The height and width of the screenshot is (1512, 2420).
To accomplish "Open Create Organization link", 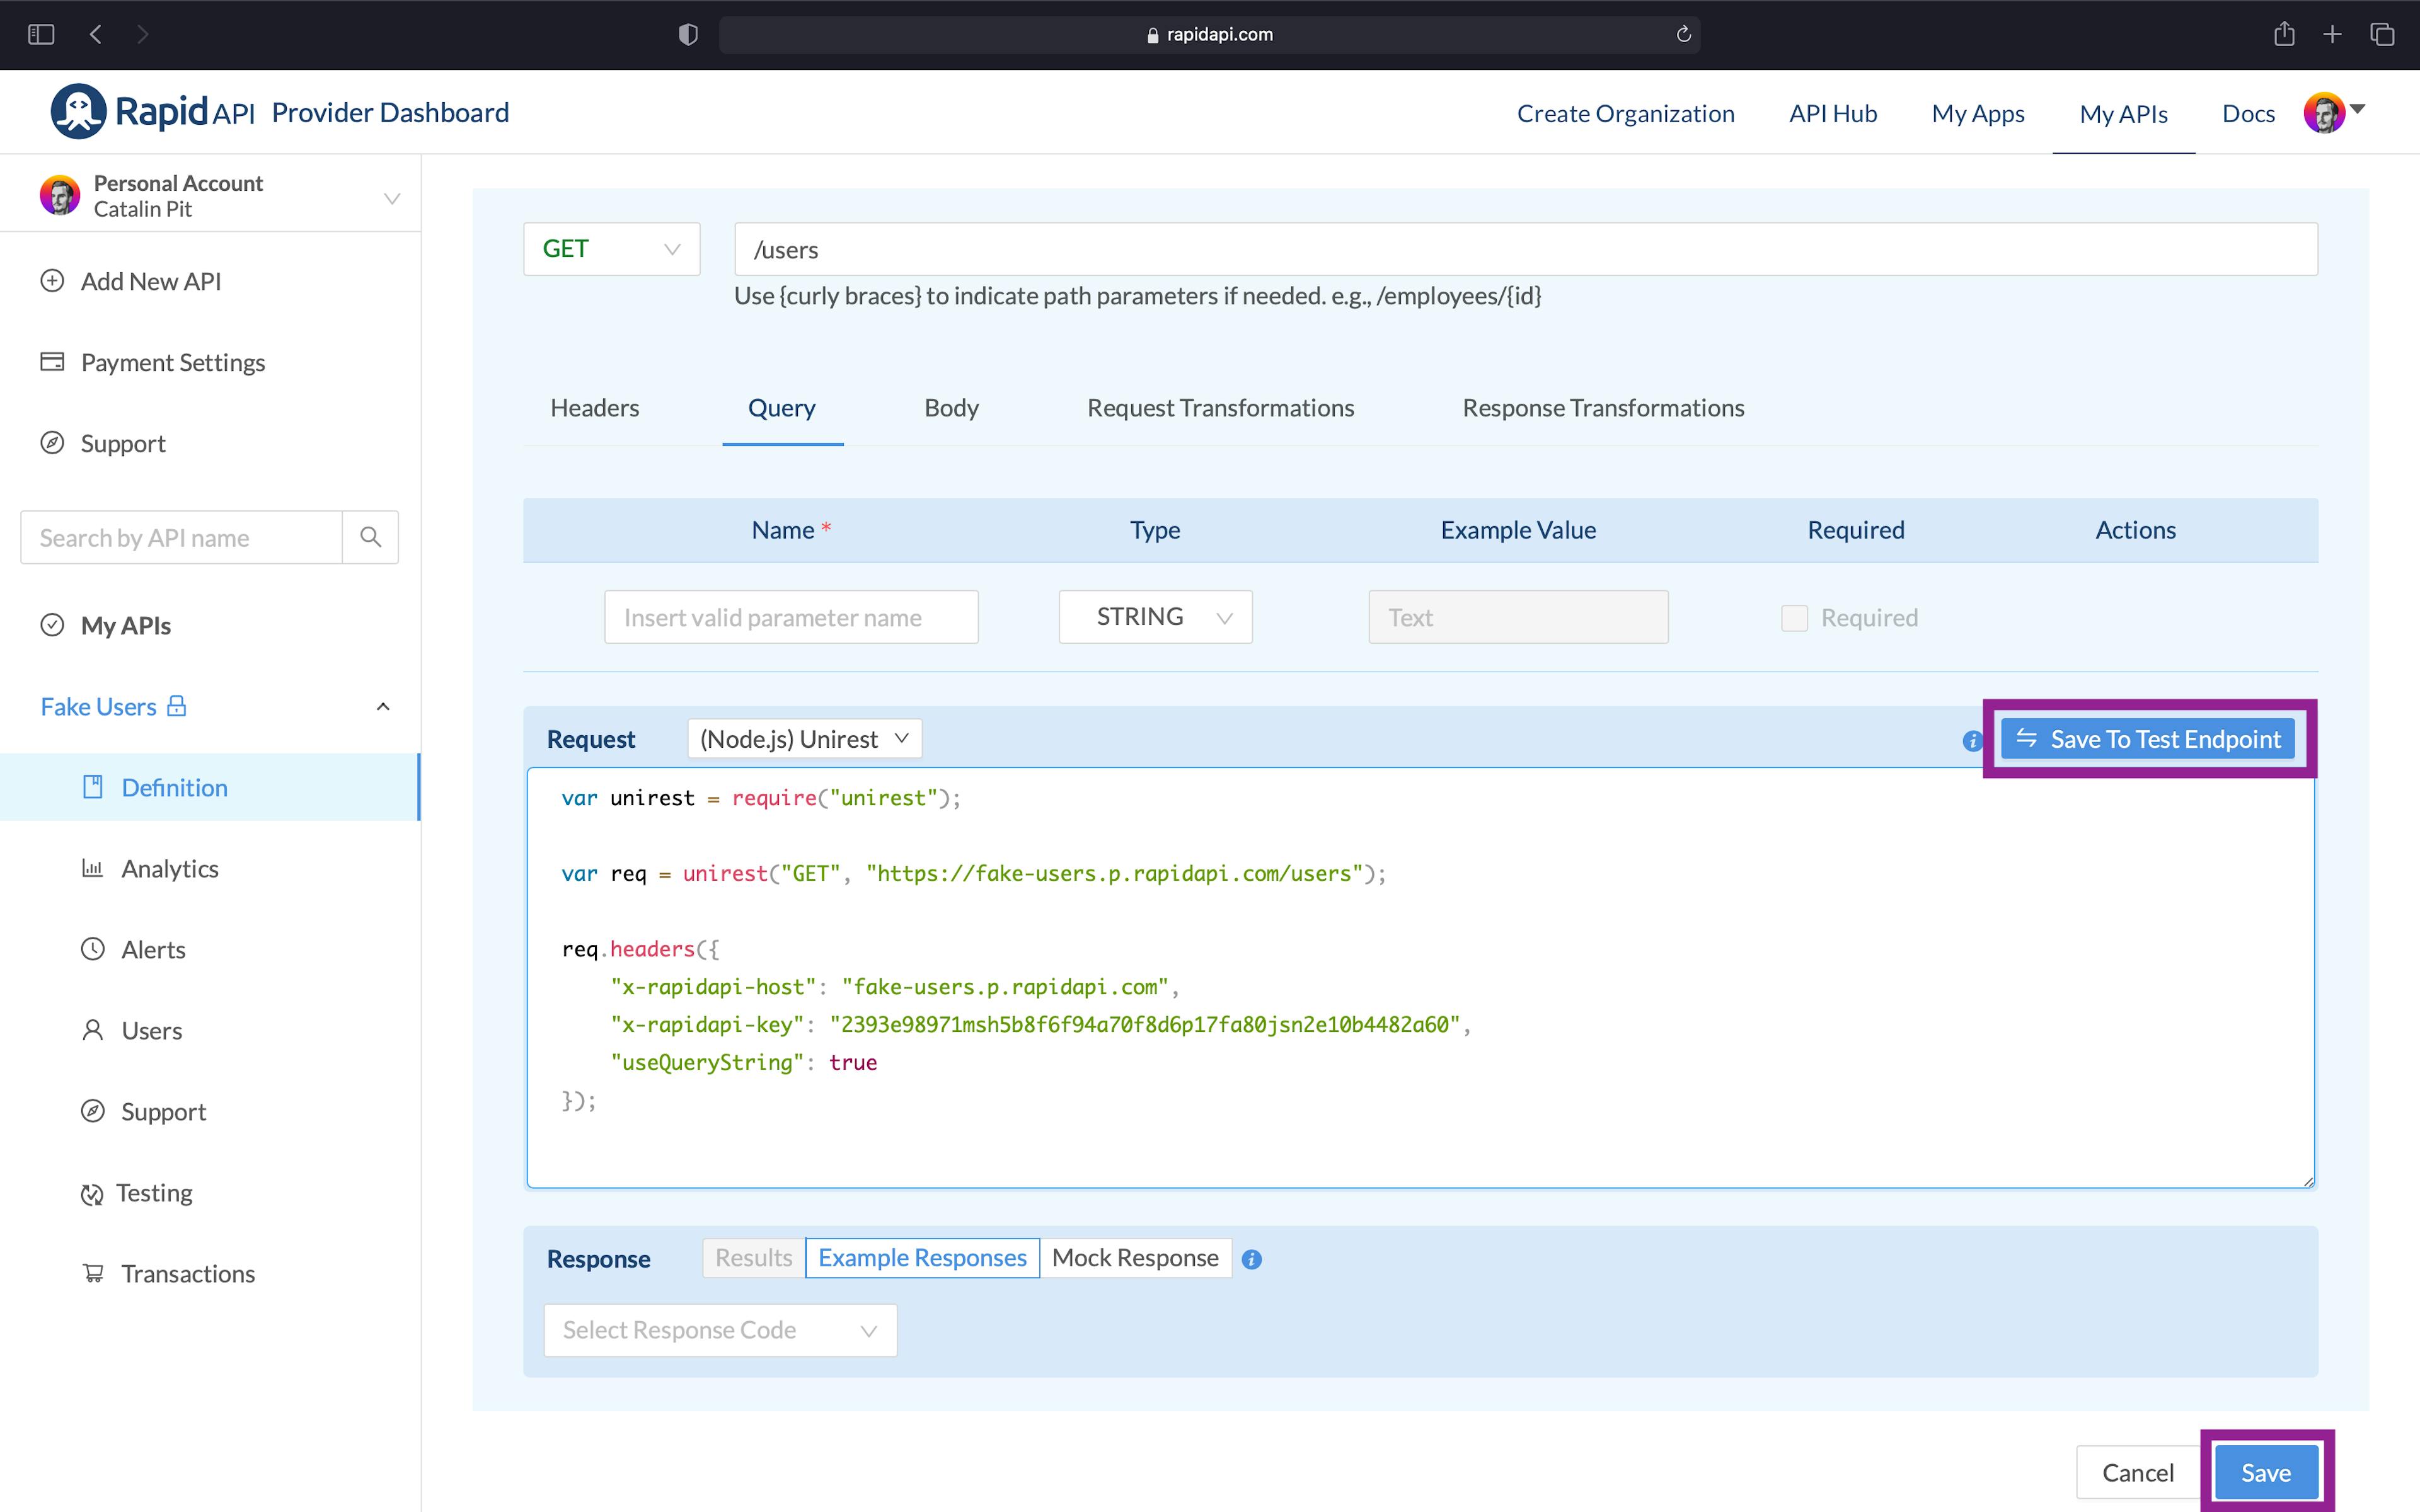I will pyautogui.click(x=1625, y=113).
